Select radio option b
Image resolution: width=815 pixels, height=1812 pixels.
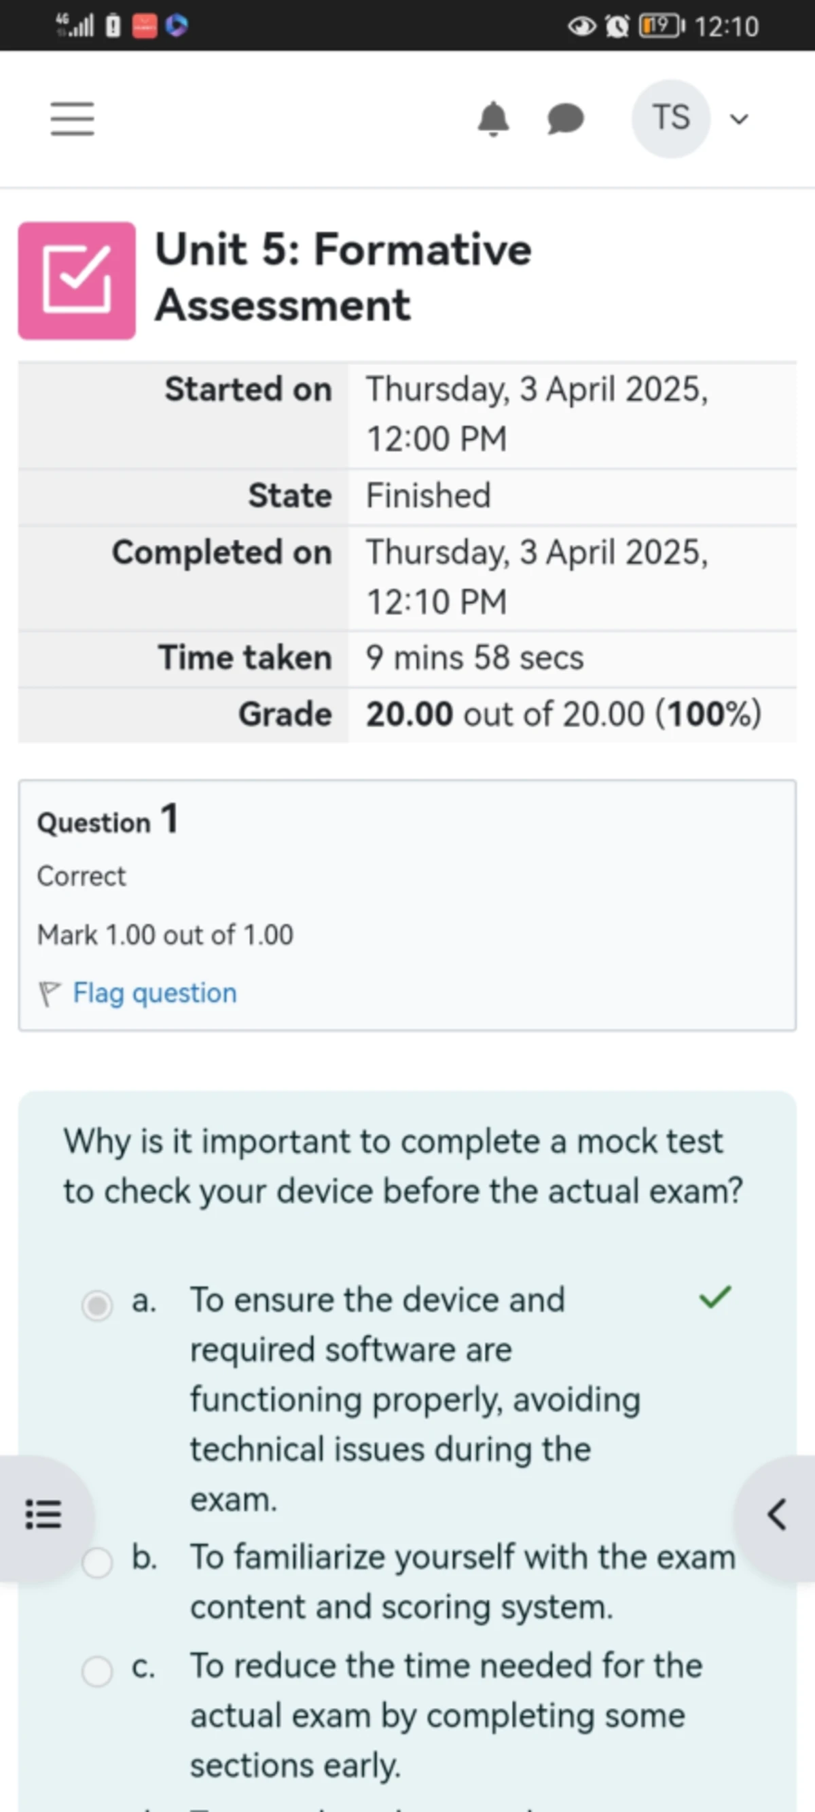pyautogui.click(x=97, y=1563)
